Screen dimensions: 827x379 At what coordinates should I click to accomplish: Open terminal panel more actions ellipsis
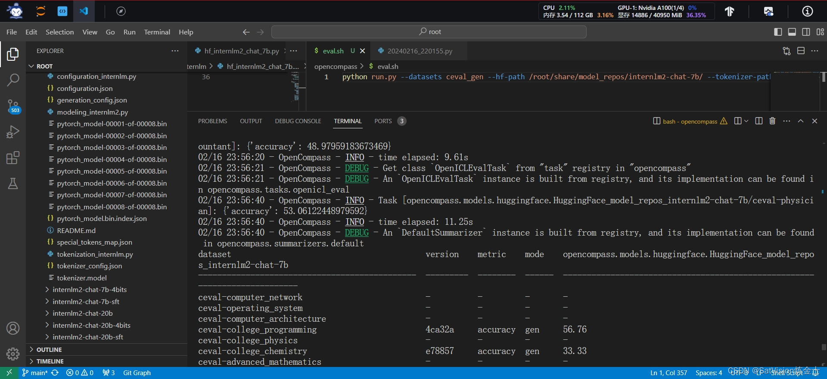pyautogui.click(x=787, y=121)
